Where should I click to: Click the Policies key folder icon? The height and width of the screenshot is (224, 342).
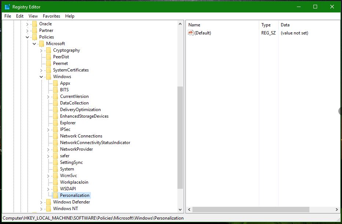[x=34, y=37]
